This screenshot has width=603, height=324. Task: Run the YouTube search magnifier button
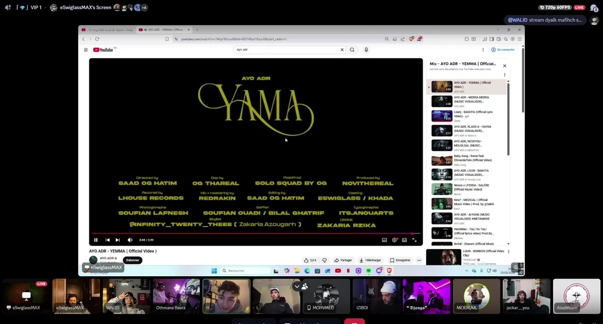click(x=352, y=50)
